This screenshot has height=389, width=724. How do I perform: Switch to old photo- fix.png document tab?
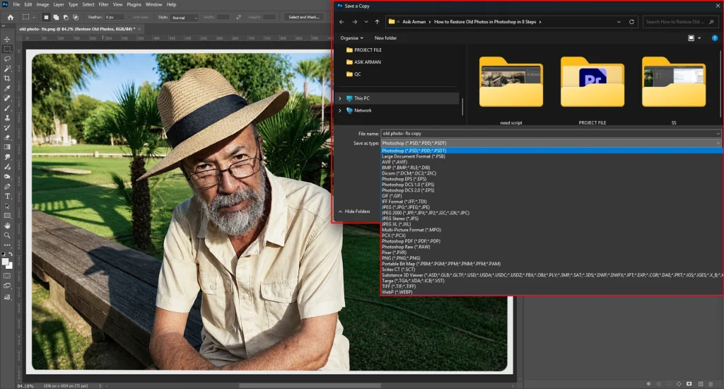[76, 28]
